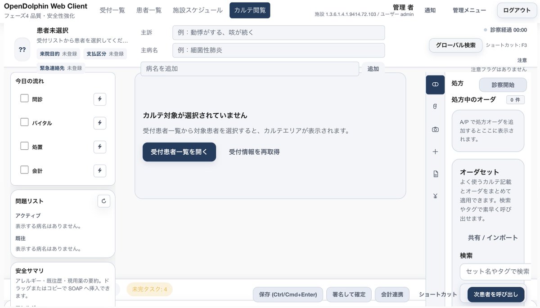Click 処方中のオーダ label
This screenshot has width=540, height=308.
pyautogui.click(x=473, y=99)
